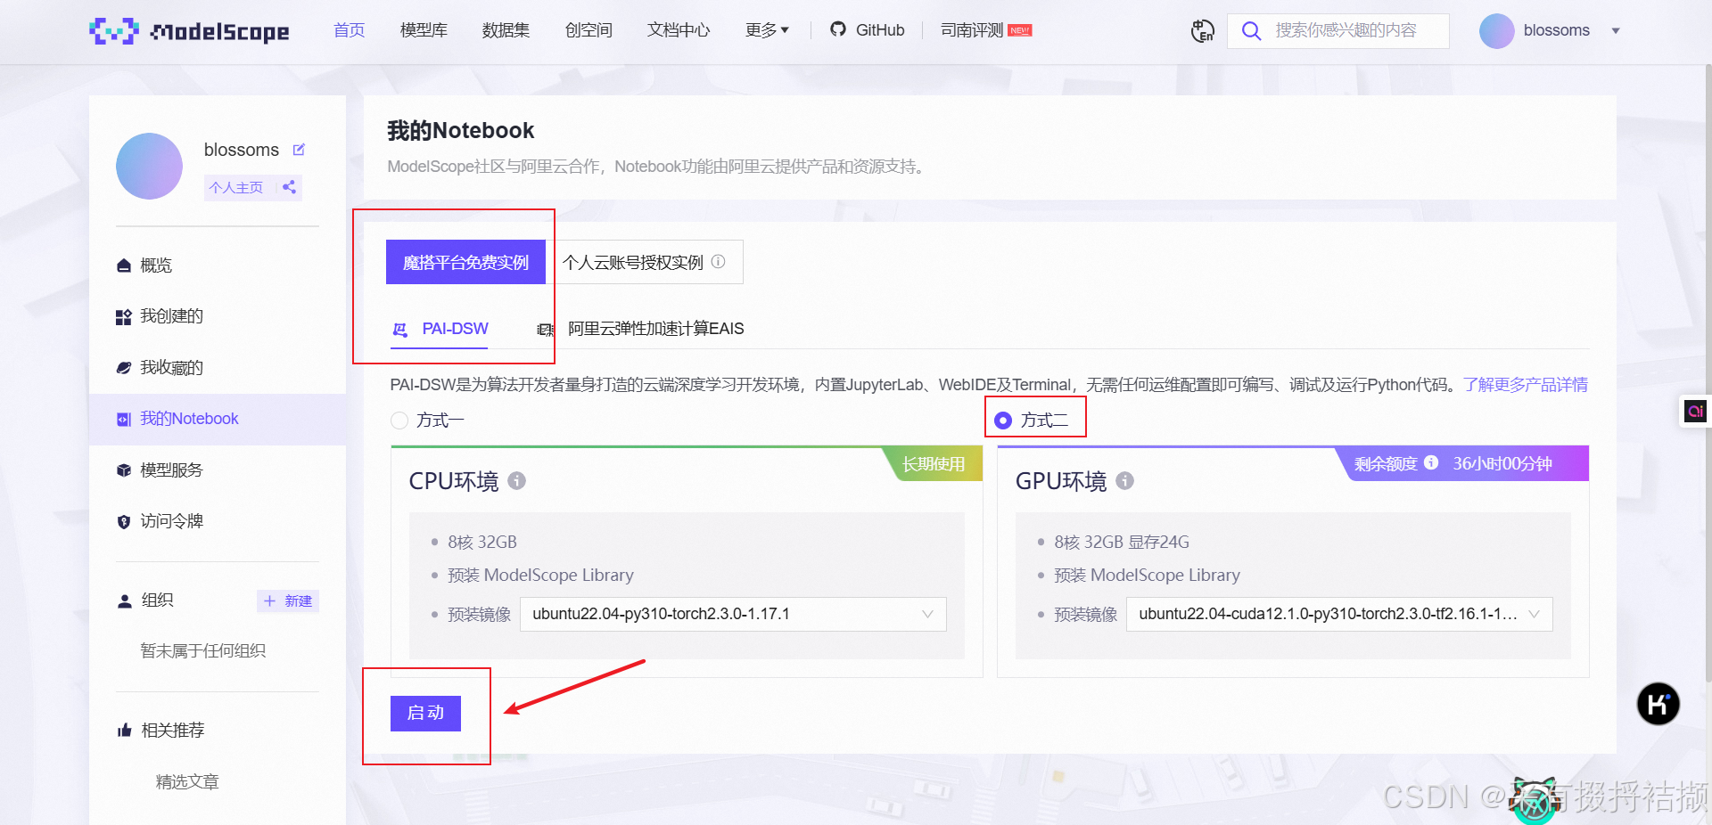Image resolution: width=1712 pixels, height=825 pixels.
Task: Click the 组织 person icon
Action: click(125, 601)
